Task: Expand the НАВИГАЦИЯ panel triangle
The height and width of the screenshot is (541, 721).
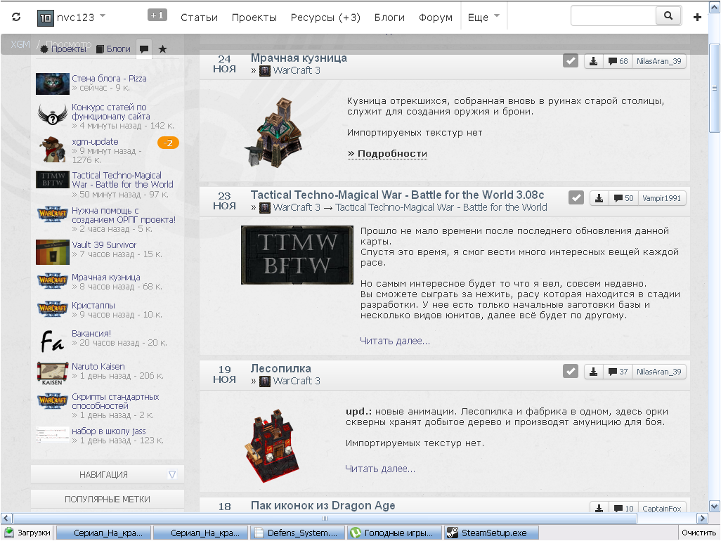Action: [172, 474]
